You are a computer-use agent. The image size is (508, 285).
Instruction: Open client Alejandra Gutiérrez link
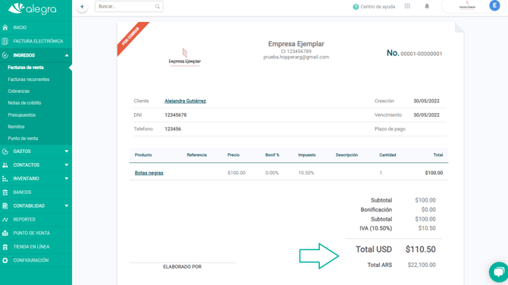[185, 101]
